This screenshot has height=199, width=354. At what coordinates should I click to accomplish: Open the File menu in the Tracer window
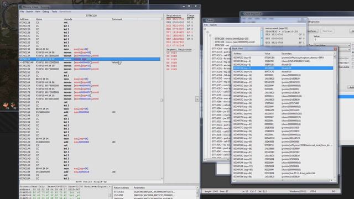(x=206, y=25)
